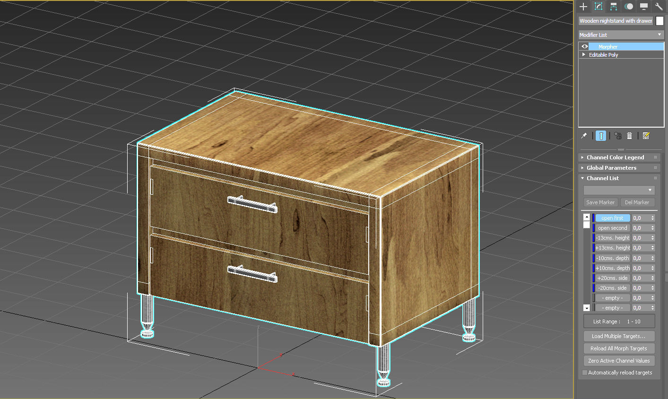Open the channel marker dropdown
Screen dimensions: 668x399
pos(619,190)
